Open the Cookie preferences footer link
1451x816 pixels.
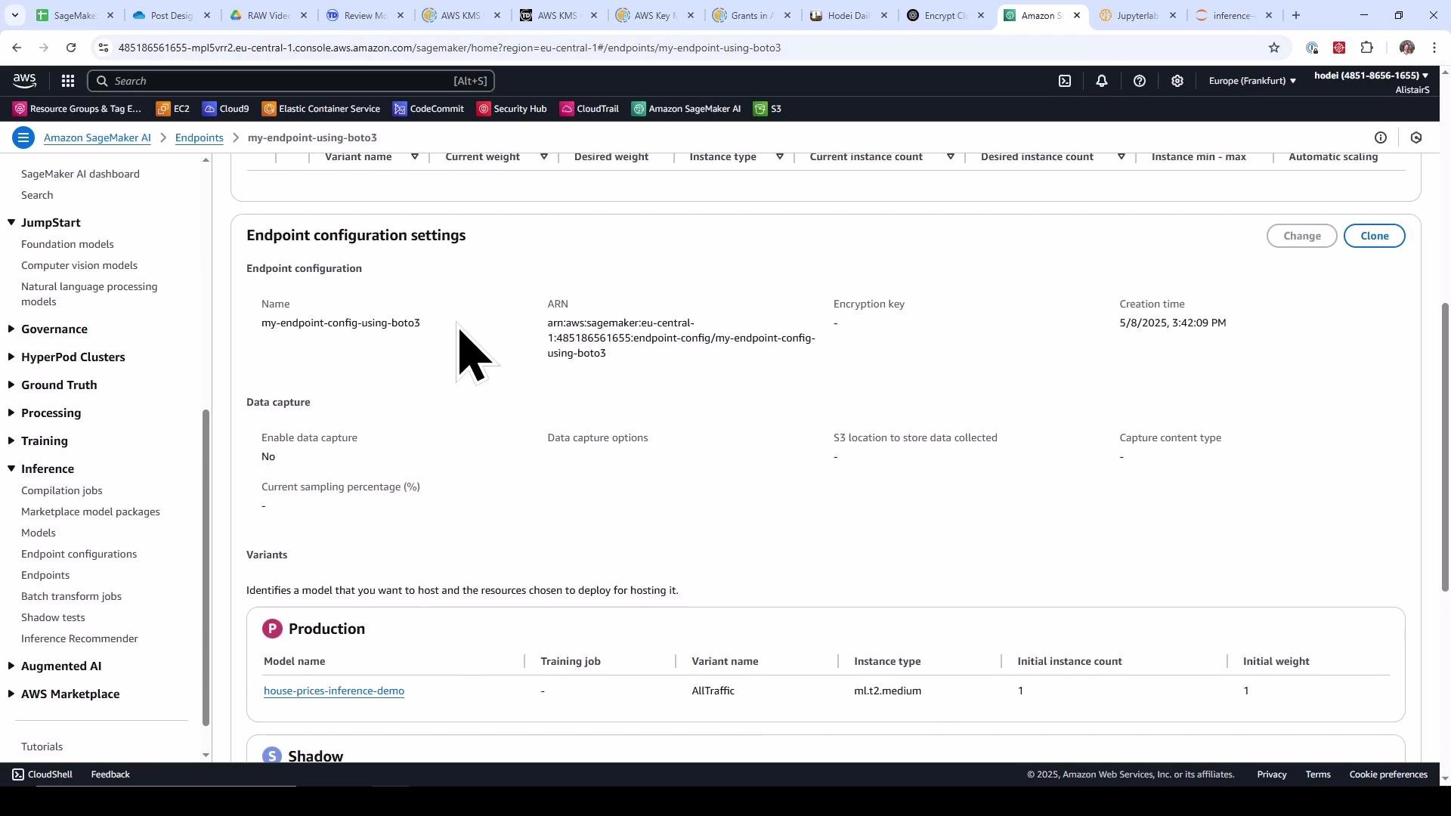coord(1388,774)
